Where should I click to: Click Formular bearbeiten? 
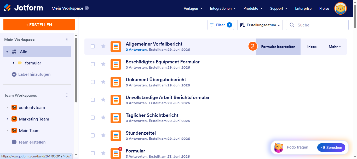(278, 47)
